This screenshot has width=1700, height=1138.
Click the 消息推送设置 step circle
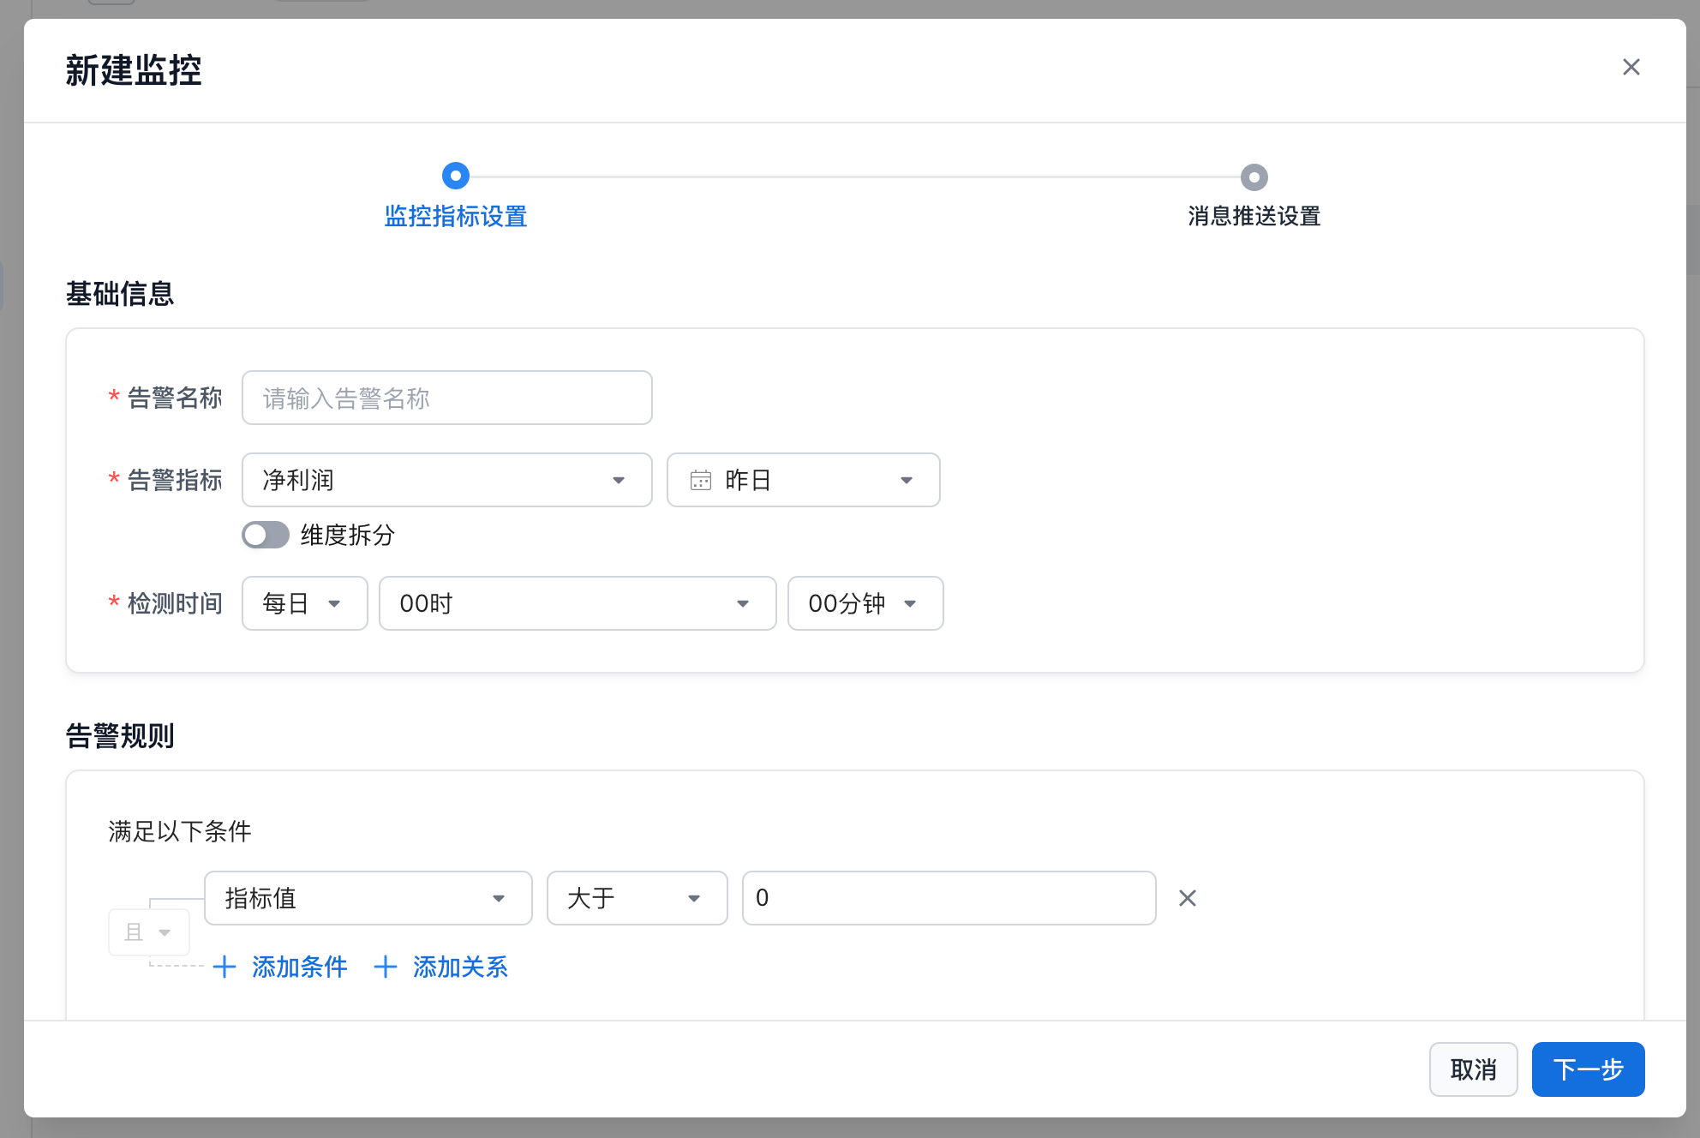click(x=1254, y=177)
